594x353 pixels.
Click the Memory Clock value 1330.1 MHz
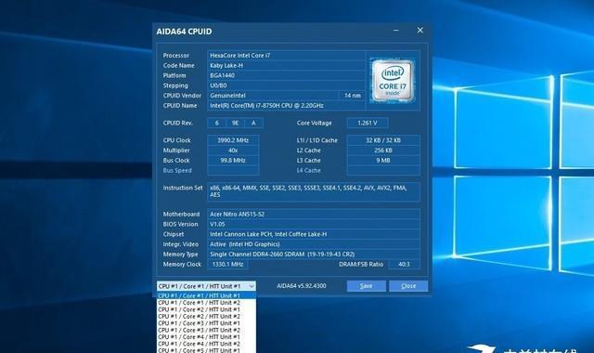[227, 264]
